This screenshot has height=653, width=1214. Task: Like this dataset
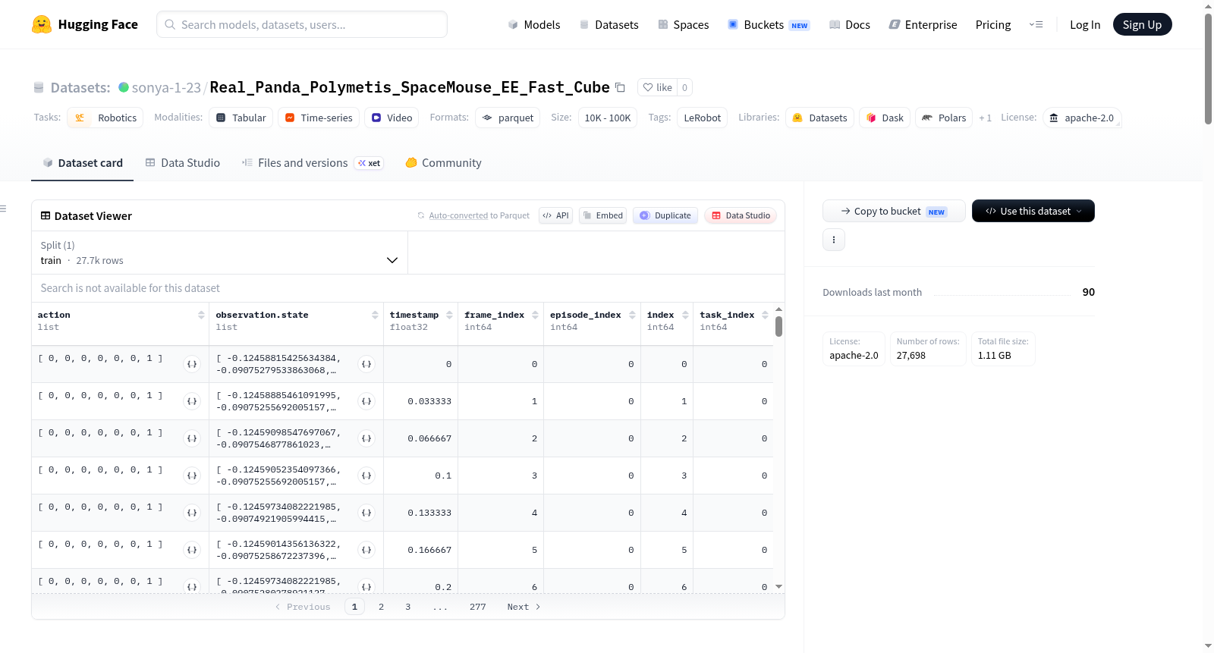click(x=657, y=87)
